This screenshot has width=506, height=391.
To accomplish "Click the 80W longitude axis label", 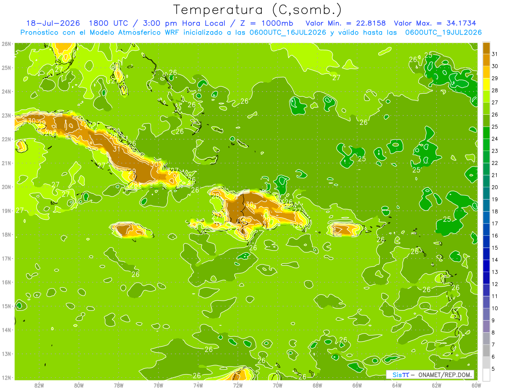I will tap(79, 385).
